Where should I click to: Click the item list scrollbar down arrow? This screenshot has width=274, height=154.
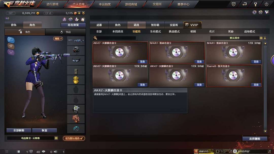point(265,131)
